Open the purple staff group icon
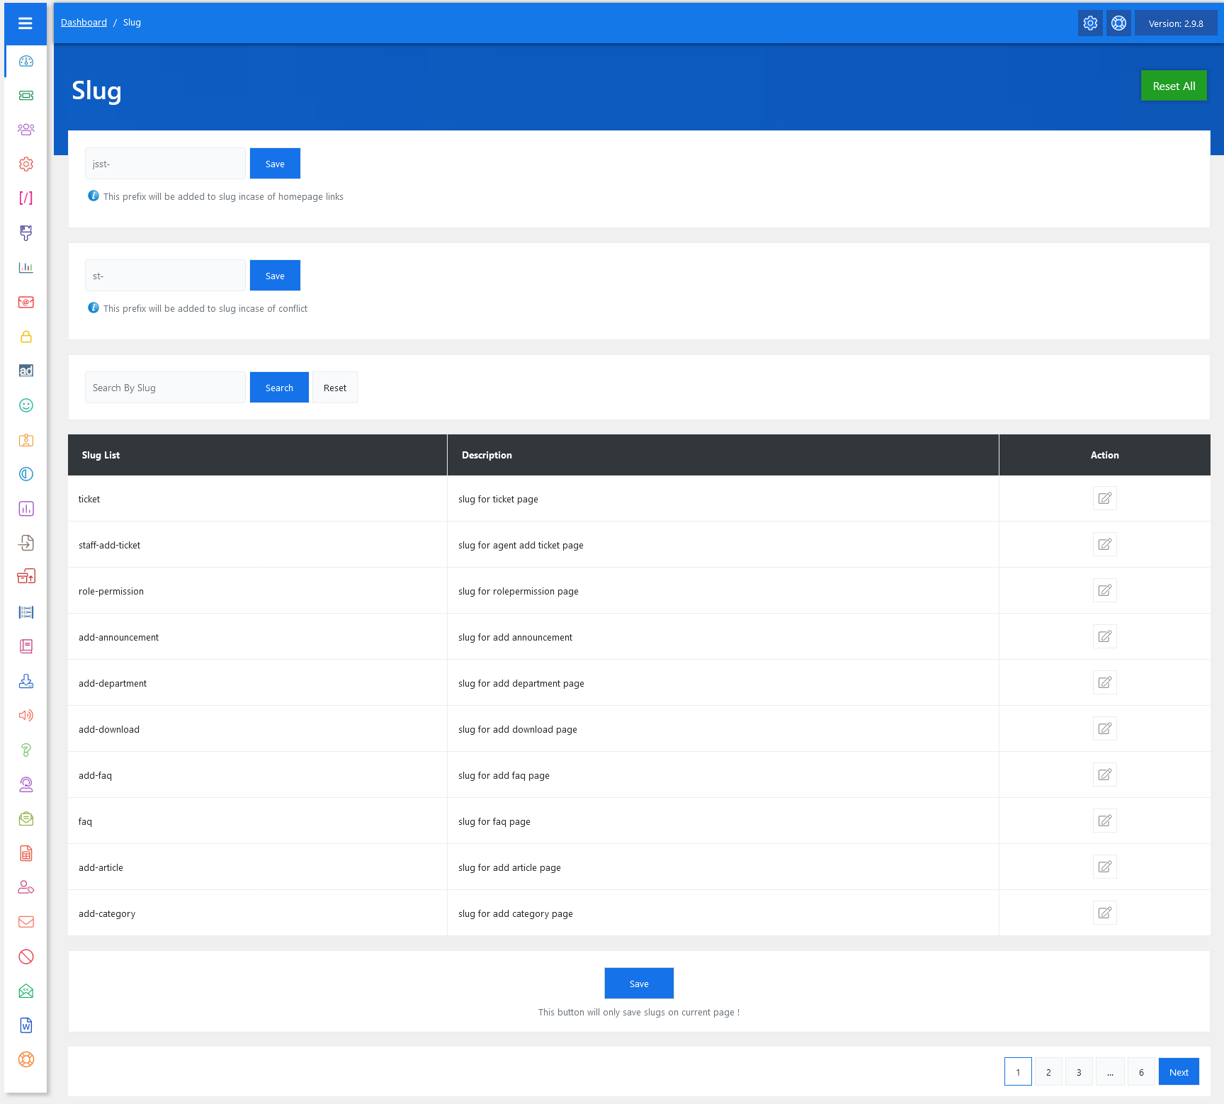Image resolution: width=1224 pixels, height=1104 pixels. coord(26,130)
